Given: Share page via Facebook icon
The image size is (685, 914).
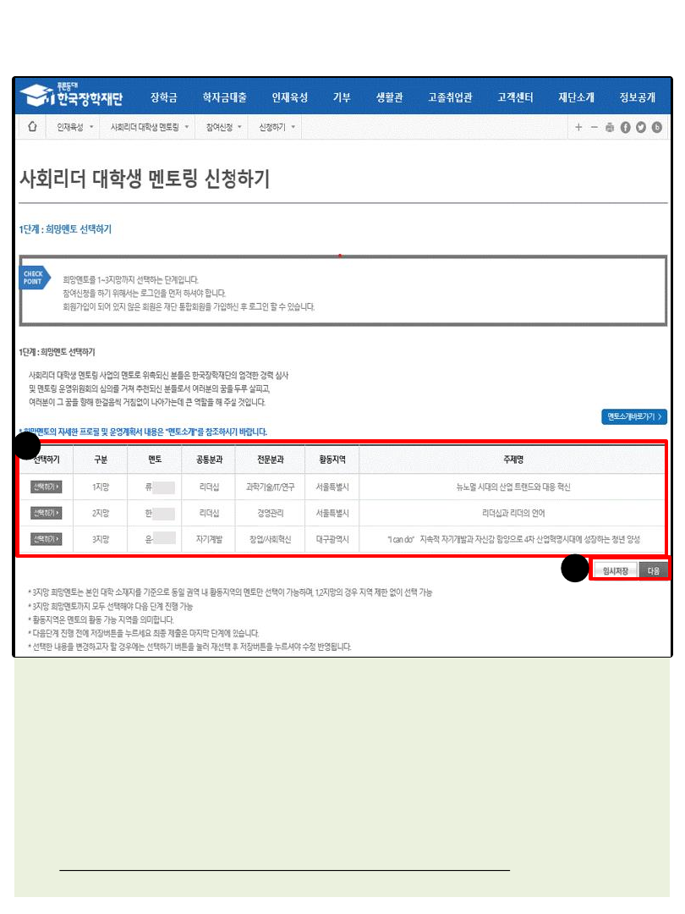Looking at the screenshot, I should [626, 128].
